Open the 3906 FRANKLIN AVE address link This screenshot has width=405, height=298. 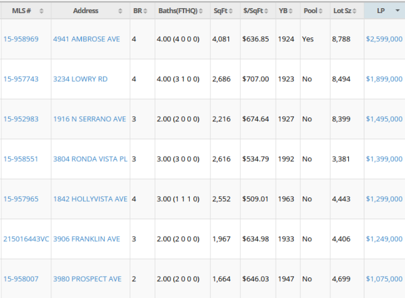[x=87, y=239]
